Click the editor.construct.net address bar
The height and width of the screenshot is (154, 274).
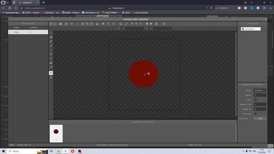(34, 8)
